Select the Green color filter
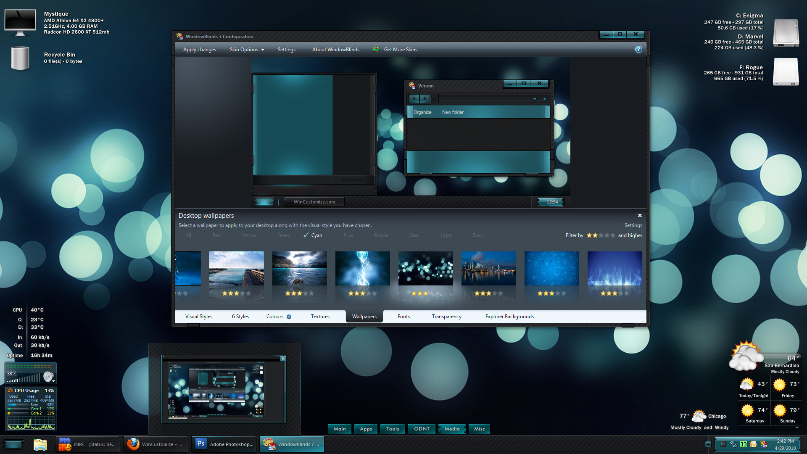 click(284, 235)
